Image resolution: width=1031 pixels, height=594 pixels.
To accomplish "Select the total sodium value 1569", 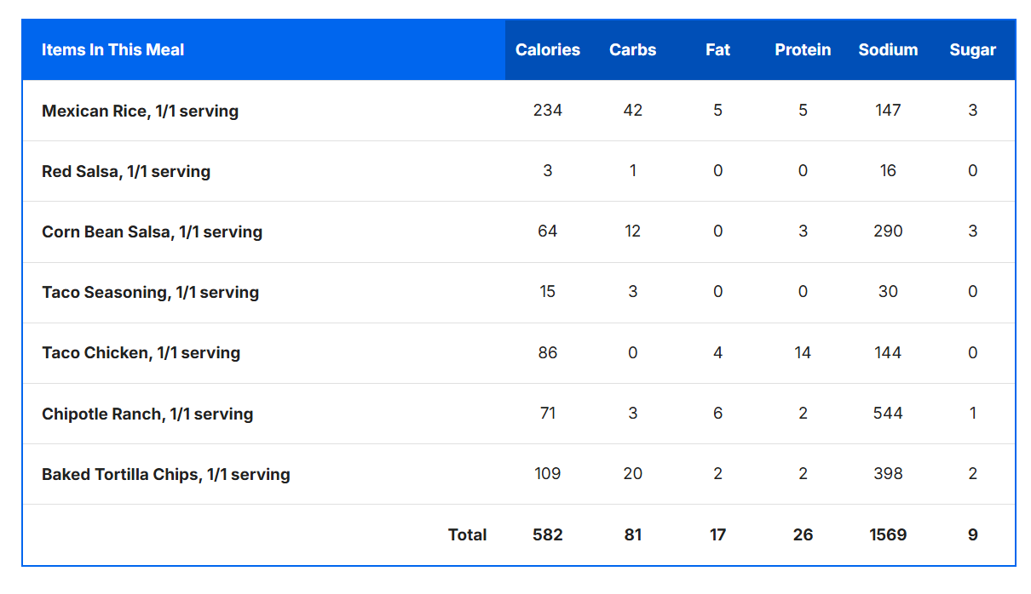I will (x=888, y=535).
